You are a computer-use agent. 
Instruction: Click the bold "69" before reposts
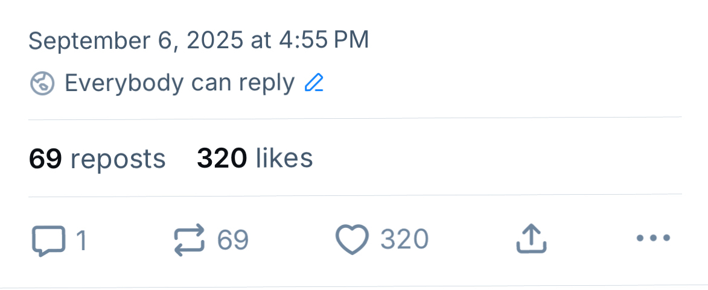pyautogui.click(x=45, y=158)
